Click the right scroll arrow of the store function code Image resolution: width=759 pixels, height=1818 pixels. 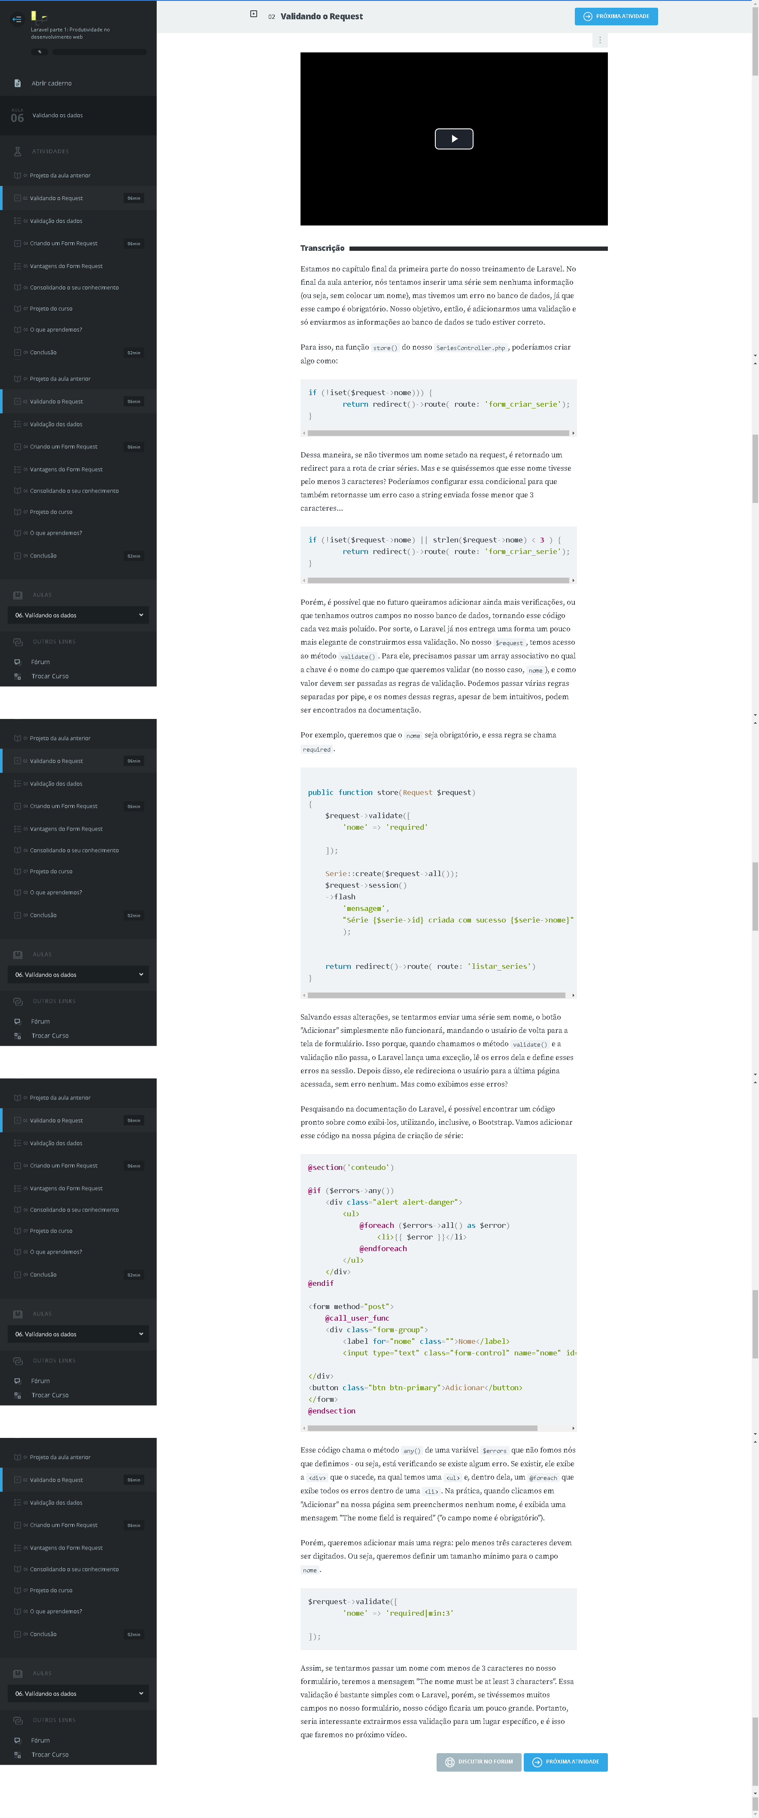click(573, 995)
